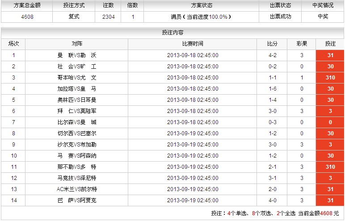
Task: Select the 中奖 winning result cell
Action: [323, 17]
